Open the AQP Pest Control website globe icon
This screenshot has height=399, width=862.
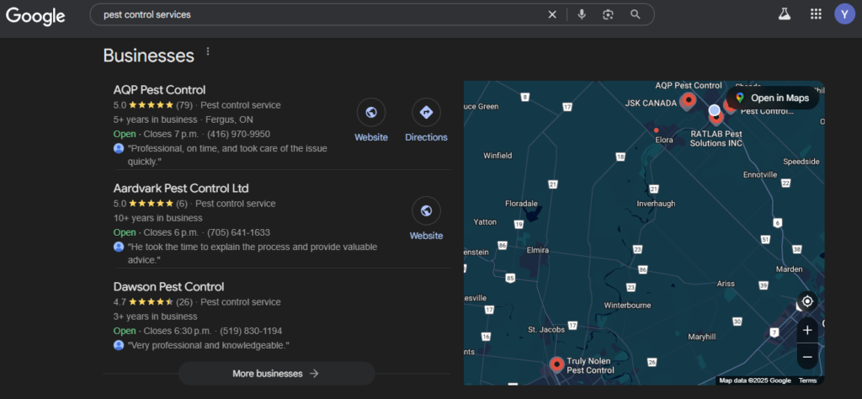[371, 112]
